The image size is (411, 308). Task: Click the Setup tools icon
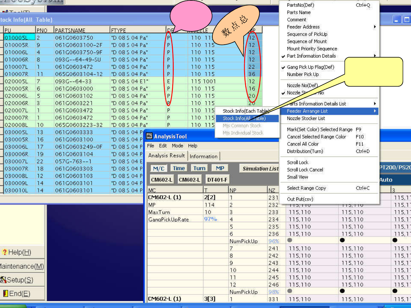tap(3, 280)
